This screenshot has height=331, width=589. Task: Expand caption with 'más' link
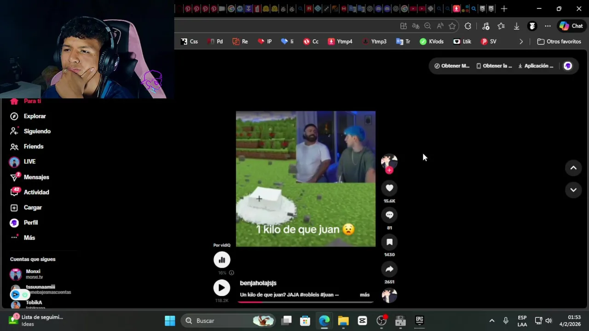pyautogui.click(x=364, y=295)
